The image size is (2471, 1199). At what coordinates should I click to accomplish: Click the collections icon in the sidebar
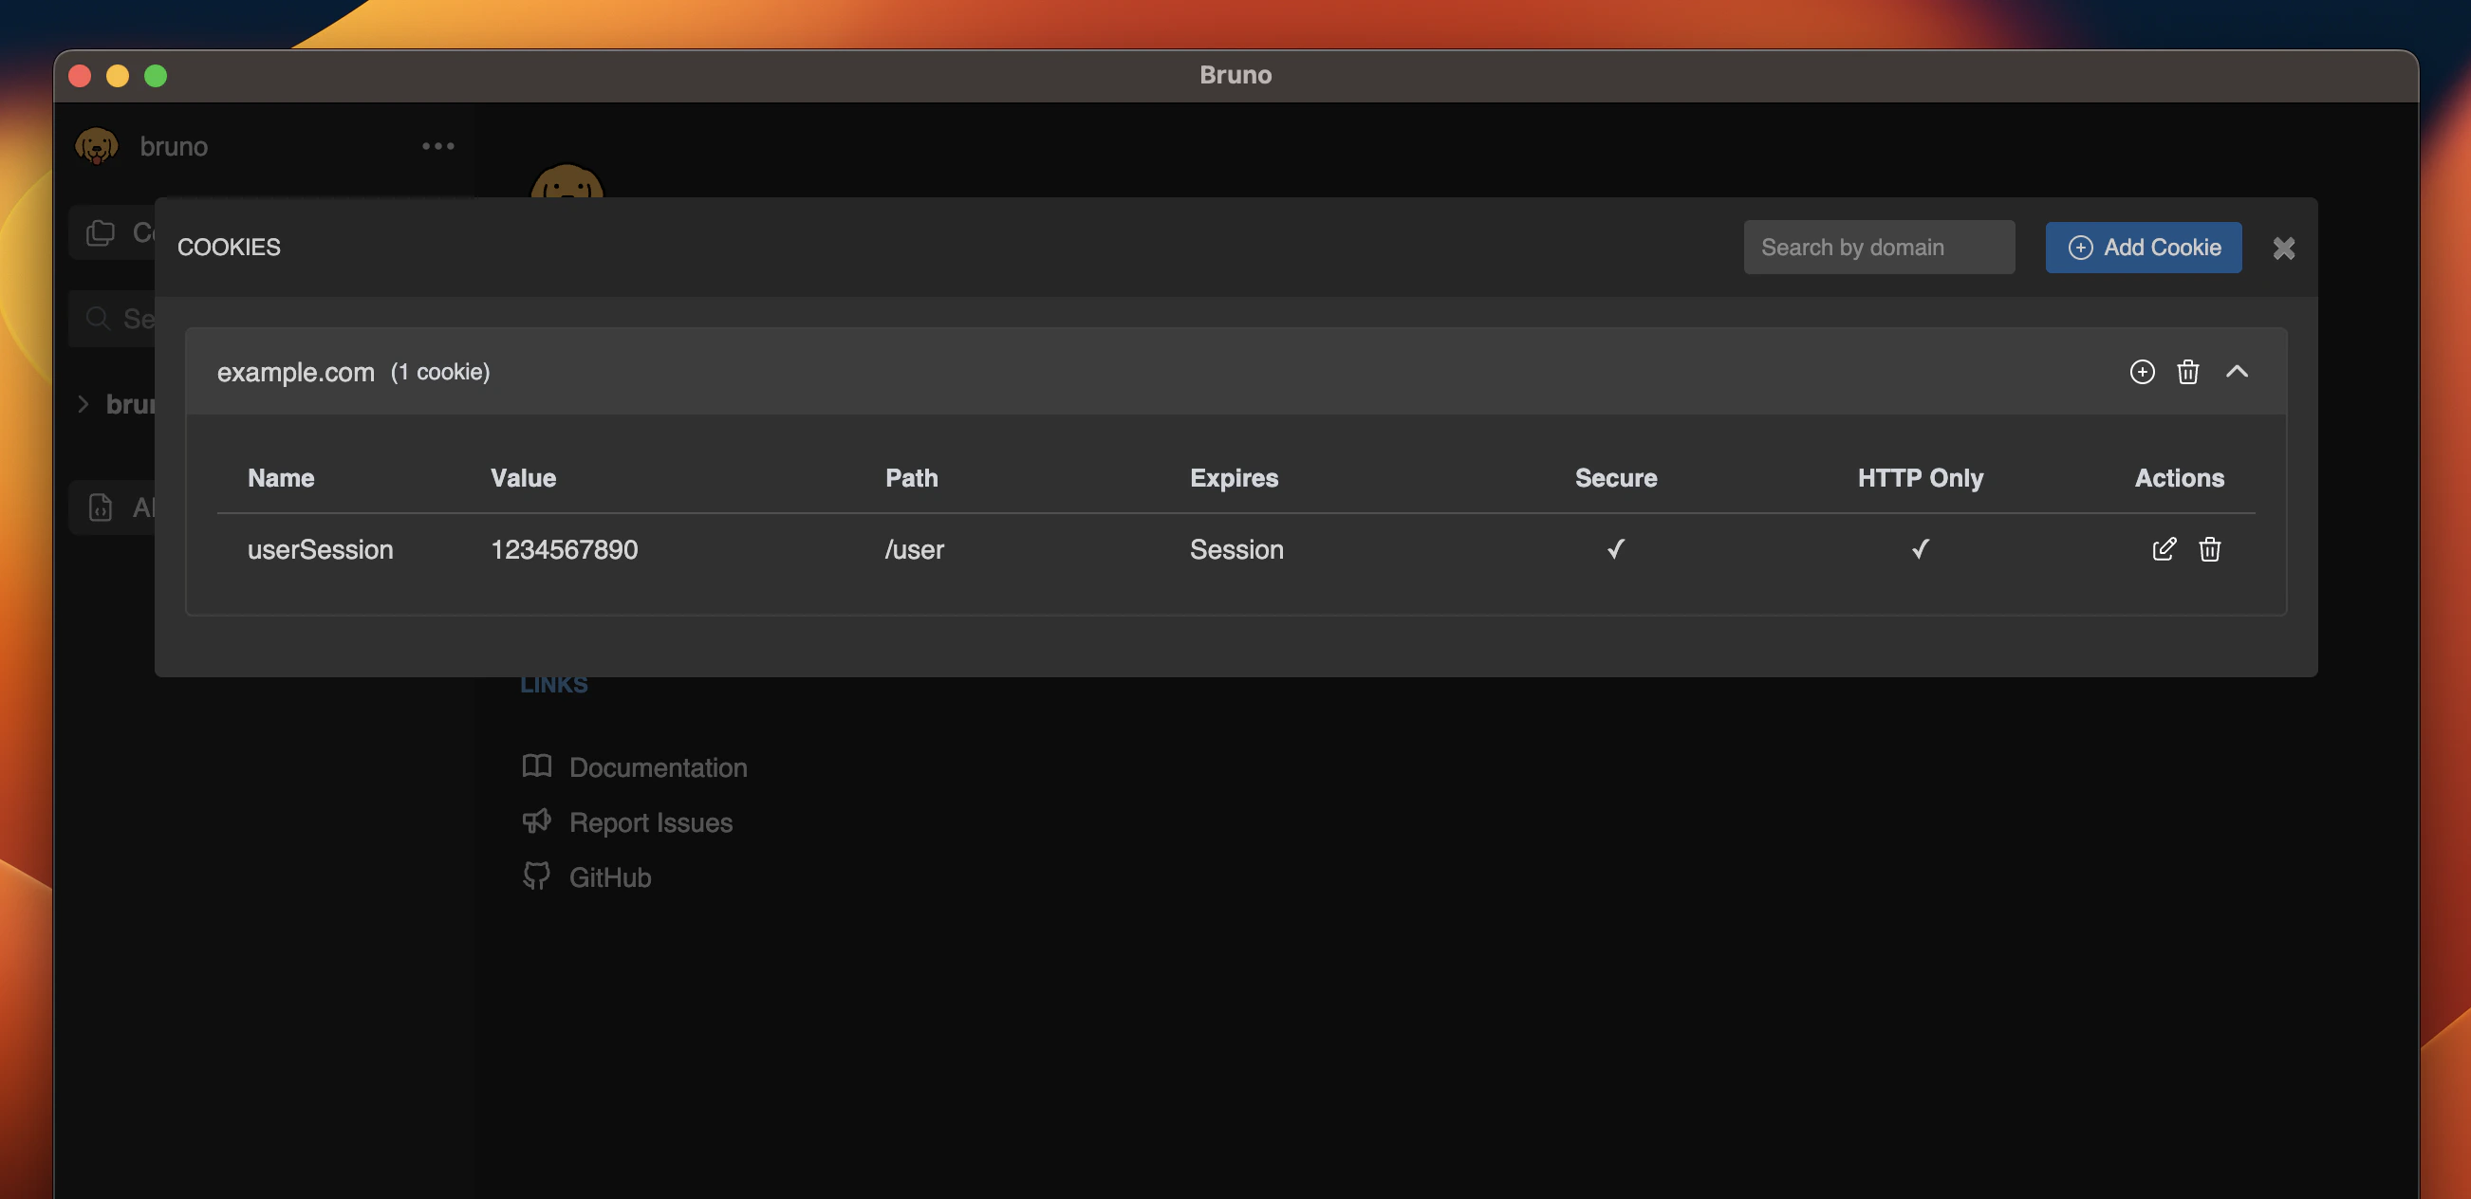(101, 232)
